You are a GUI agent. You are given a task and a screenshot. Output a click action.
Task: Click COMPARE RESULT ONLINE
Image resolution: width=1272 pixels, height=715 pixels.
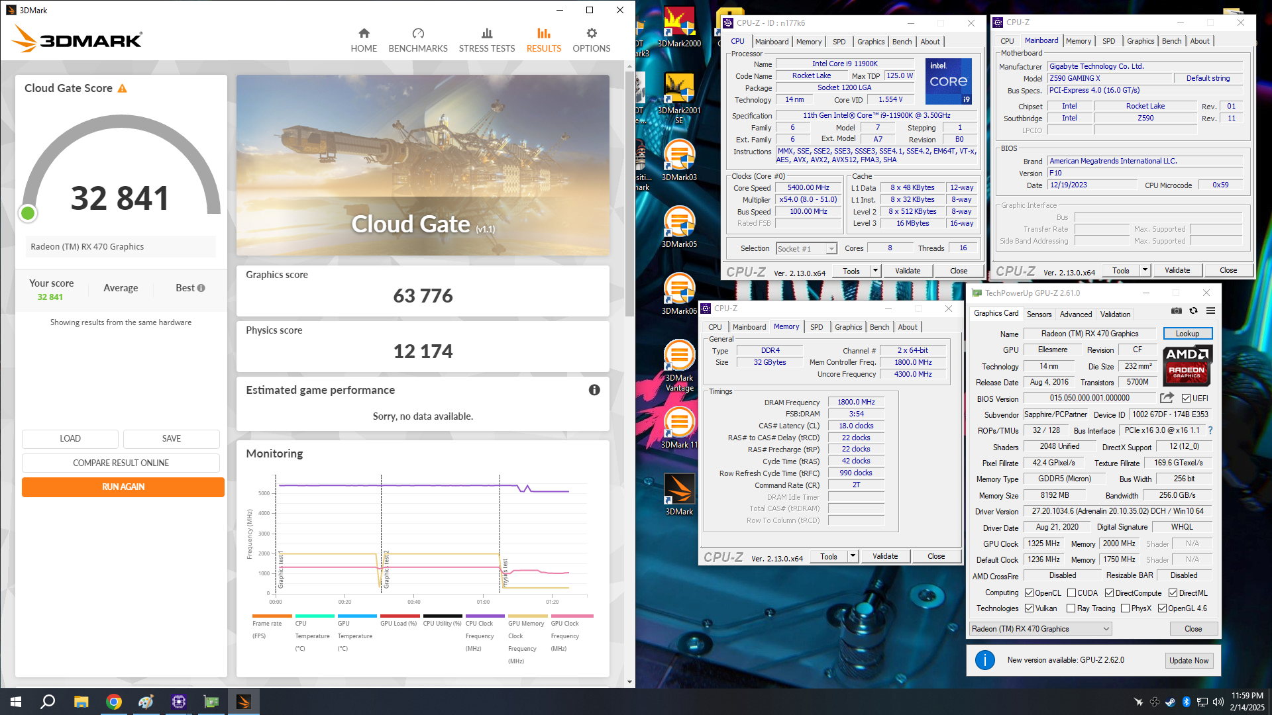(x=121, y=463)
